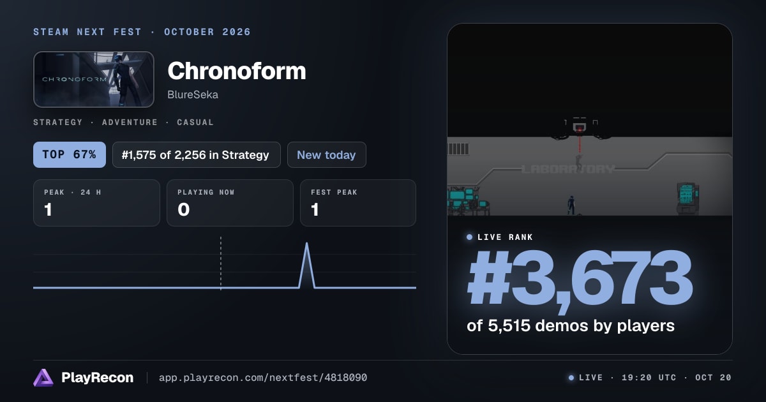
Task: Click the Steam Next Fest October 2026 header
Action: pyautogui.click(x=142, y=32)
